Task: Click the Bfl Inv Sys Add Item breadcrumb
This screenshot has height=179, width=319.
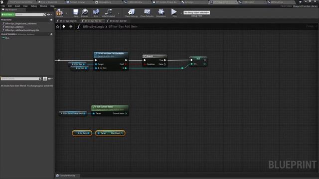Action: pyautogui.click(x=123, y=26)
